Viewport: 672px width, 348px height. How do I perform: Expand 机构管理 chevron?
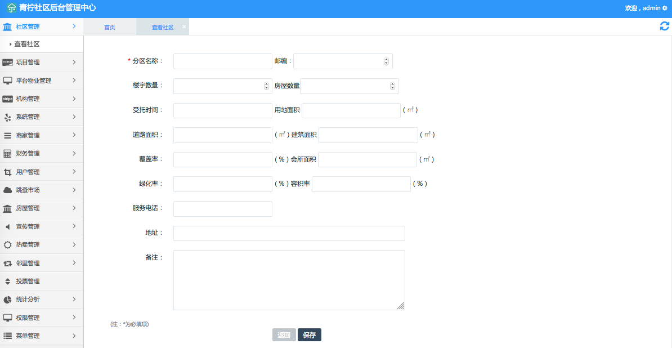point(74,99)
